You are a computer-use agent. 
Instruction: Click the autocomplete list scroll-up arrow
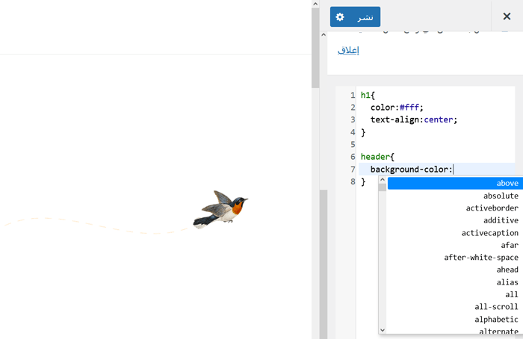[x=383, y=180]
